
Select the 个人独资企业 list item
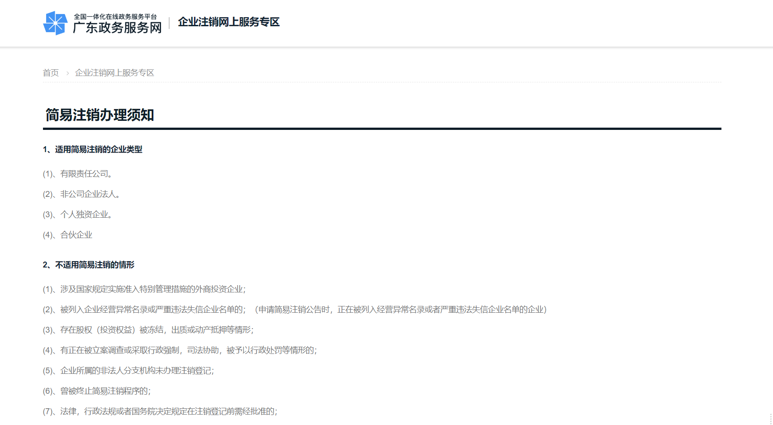(x=77, y=215)
